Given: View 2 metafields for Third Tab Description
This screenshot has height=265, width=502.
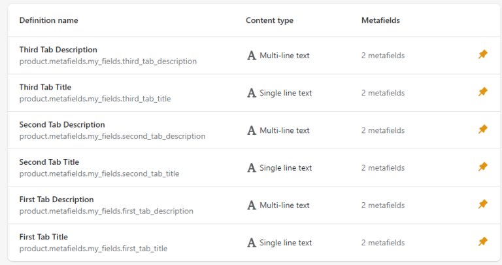Looking at the screenshot, I should [383, 56].
